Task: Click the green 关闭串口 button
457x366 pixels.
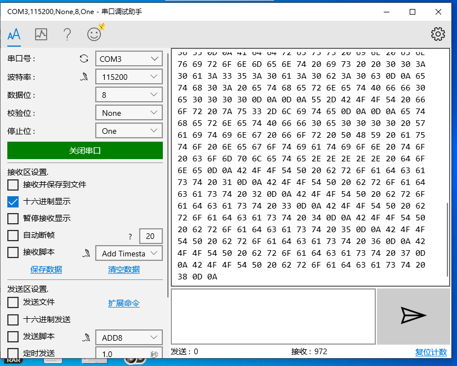Action: click(x=85, y=151)
